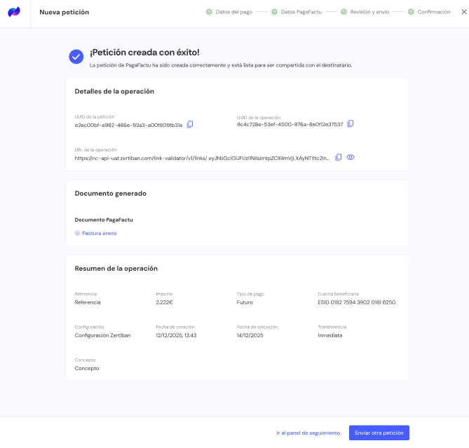
Task: Click the beneficiary IBAN account number
Action: pyautogui.click(x=356, y=302)
